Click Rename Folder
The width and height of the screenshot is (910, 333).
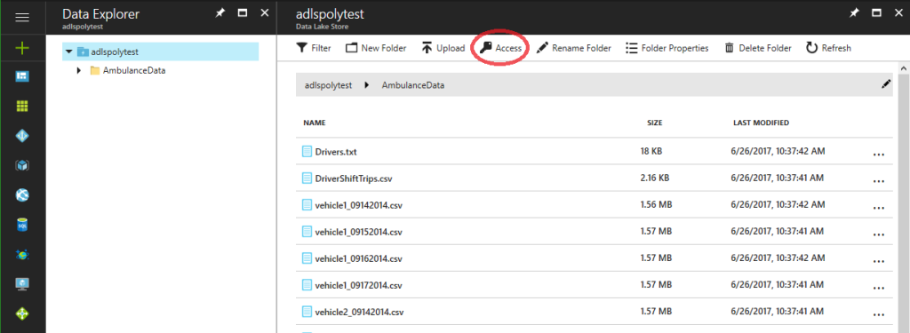click(x=574, y=48)
